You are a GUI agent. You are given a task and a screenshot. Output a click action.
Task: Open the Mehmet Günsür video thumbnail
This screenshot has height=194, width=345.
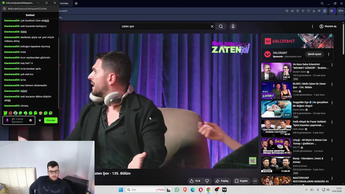point(276,71)
